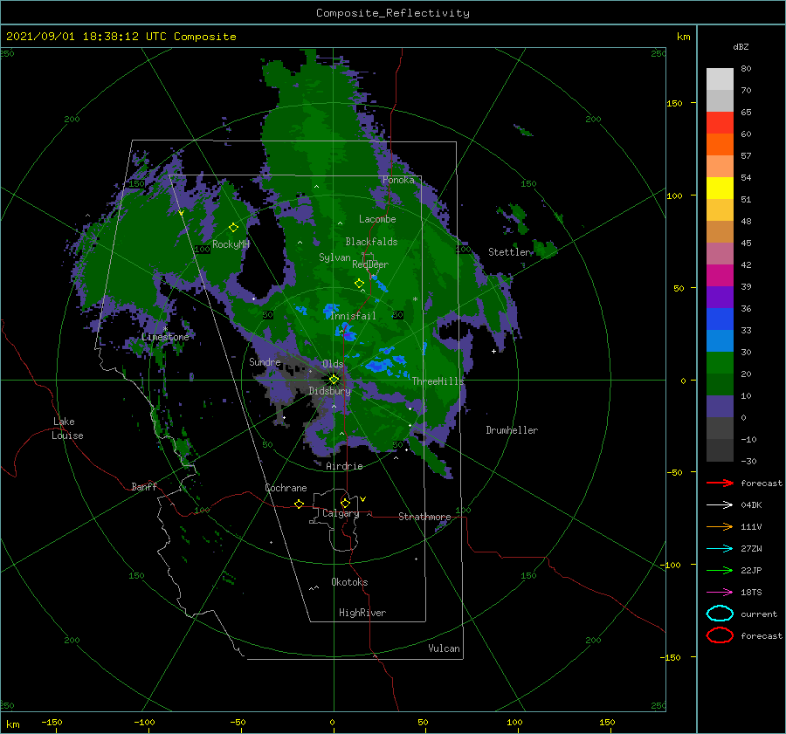Click the 'forecast' label beside the red ellipse
The image size is (786, 734).
point(762,635)
